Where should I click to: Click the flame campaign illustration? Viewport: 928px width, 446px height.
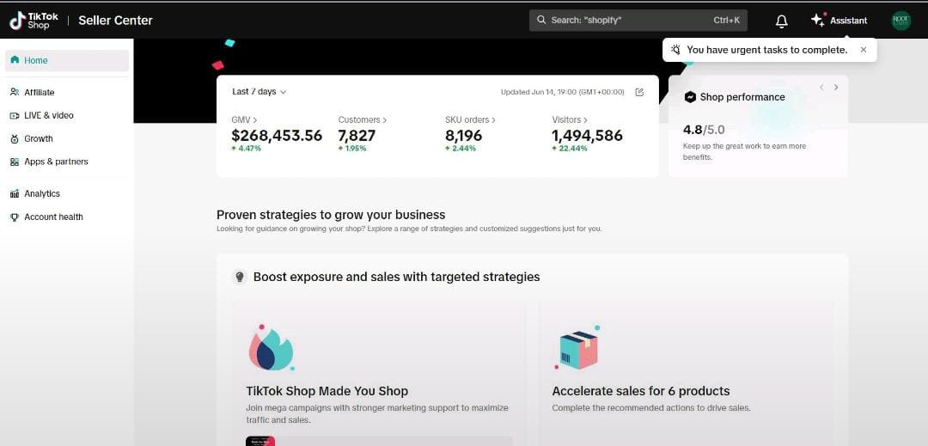coord(271,347)
